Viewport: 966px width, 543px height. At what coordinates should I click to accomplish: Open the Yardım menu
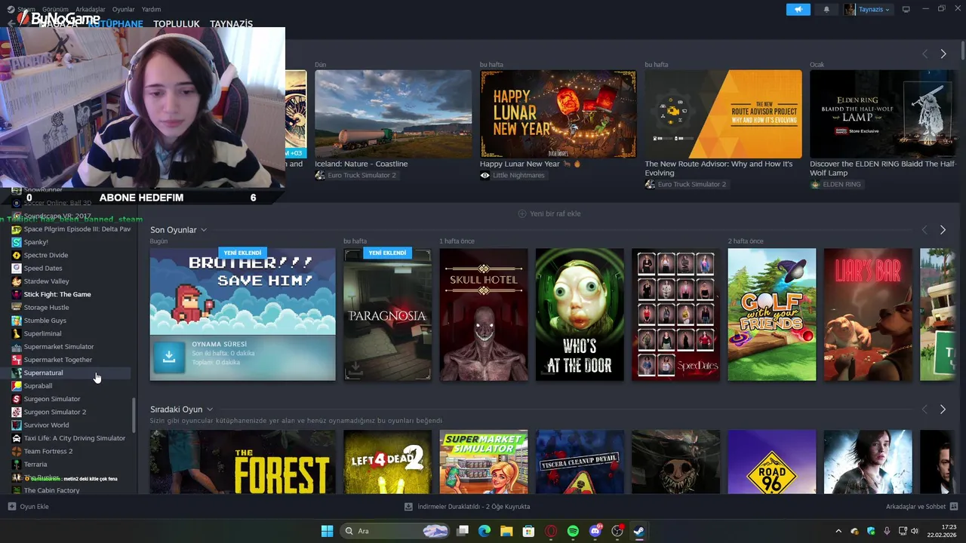tap(151, 9)
